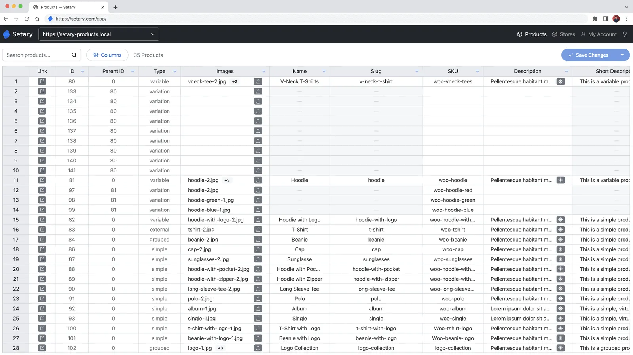
Task: Expand Save Changes dropdown arrow
Action: click(622, 55)
